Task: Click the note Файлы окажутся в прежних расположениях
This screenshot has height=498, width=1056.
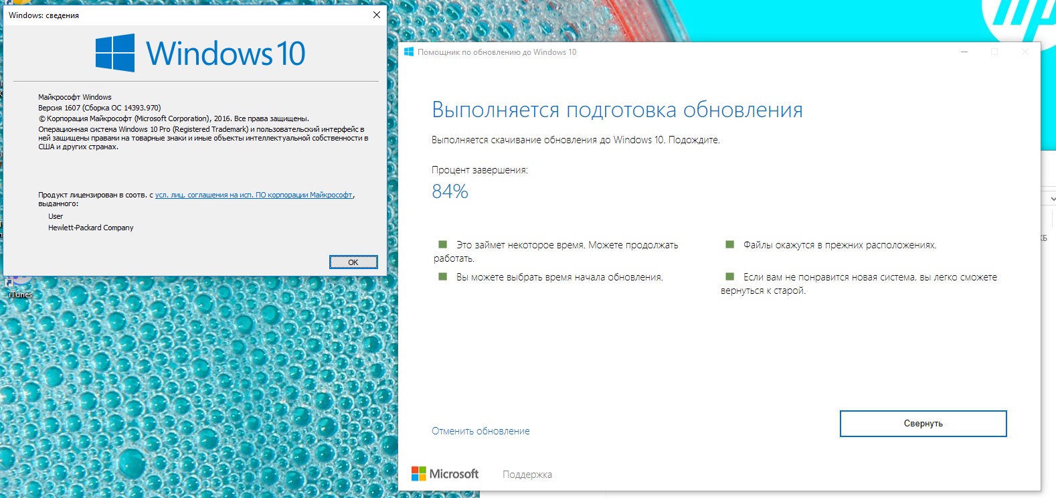Action: pyautogui.click(x=840, y=245)
